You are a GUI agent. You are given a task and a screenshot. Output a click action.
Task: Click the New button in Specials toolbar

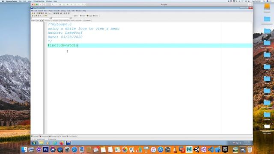[76, 16]
